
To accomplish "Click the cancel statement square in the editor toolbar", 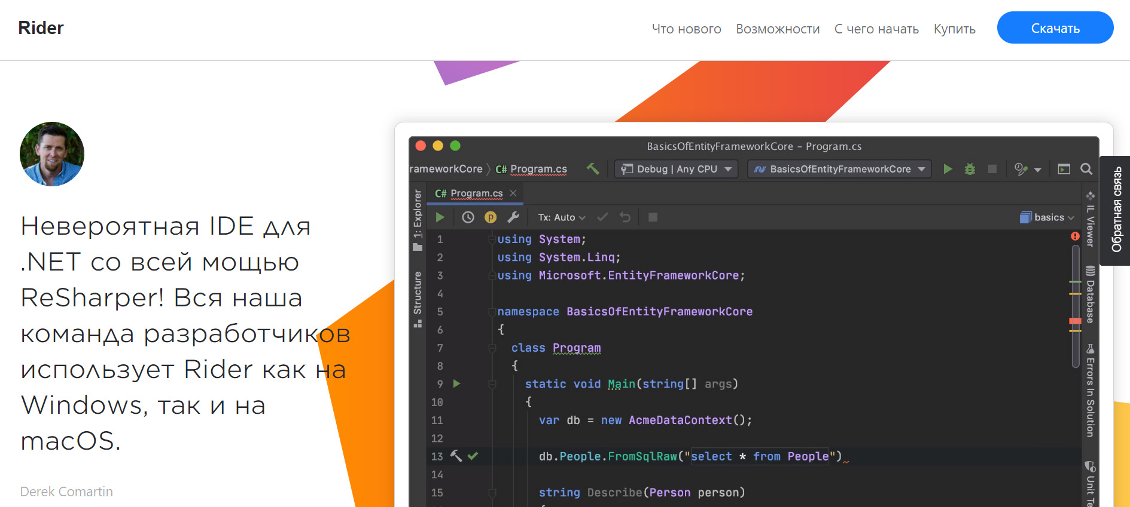I will coord(653,217).
